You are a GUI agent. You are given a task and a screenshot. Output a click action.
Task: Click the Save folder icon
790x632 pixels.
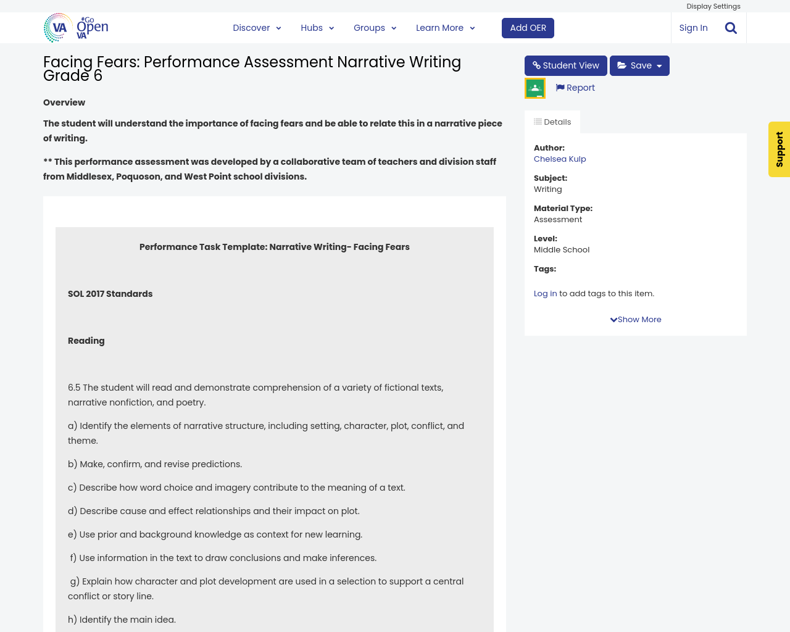(x=622, y=65)
